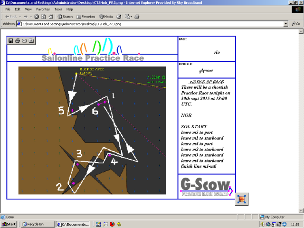Expand the Forward button history dropdown
The width and height of the screenshot is (304, 228).
tap(31, 17)
